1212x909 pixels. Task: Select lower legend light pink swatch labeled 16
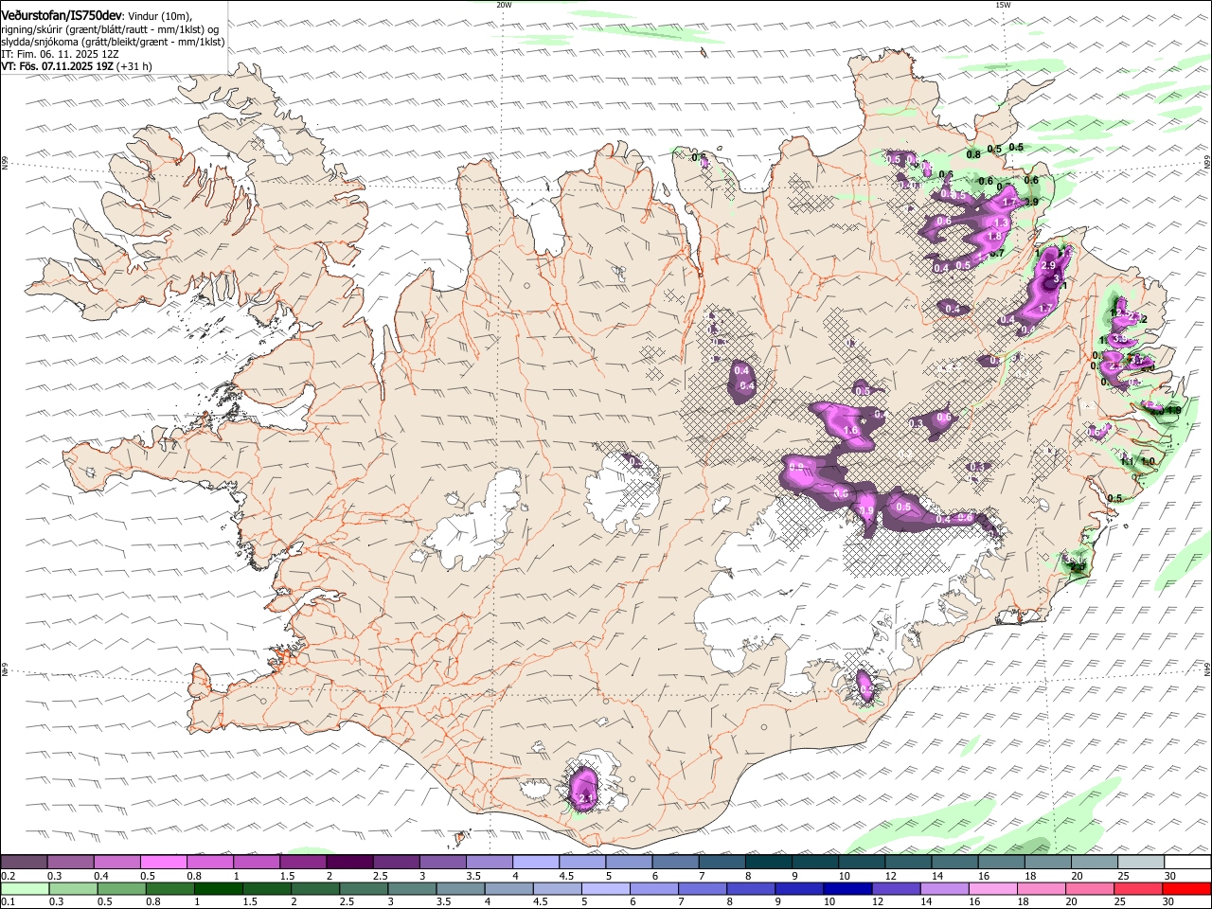point(992,888)
